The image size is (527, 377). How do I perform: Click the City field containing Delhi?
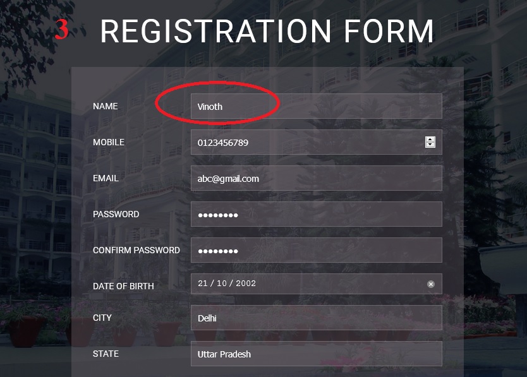[316, 318]
